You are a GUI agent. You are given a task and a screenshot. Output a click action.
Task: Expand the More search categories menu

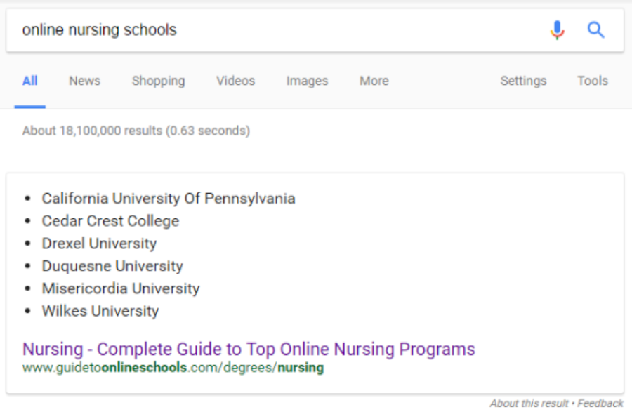pos(374,81)
